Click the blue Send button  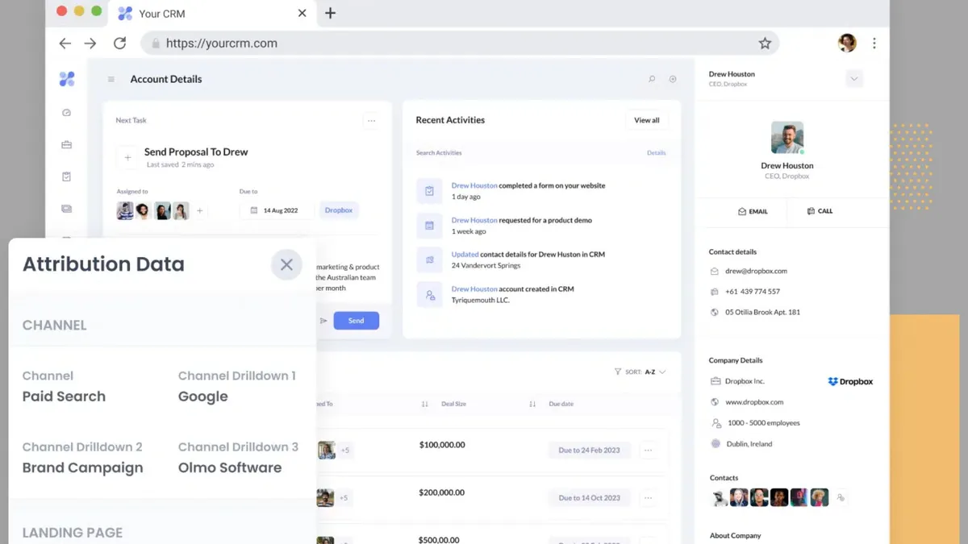pyautogui.click(x=356, y=321)
